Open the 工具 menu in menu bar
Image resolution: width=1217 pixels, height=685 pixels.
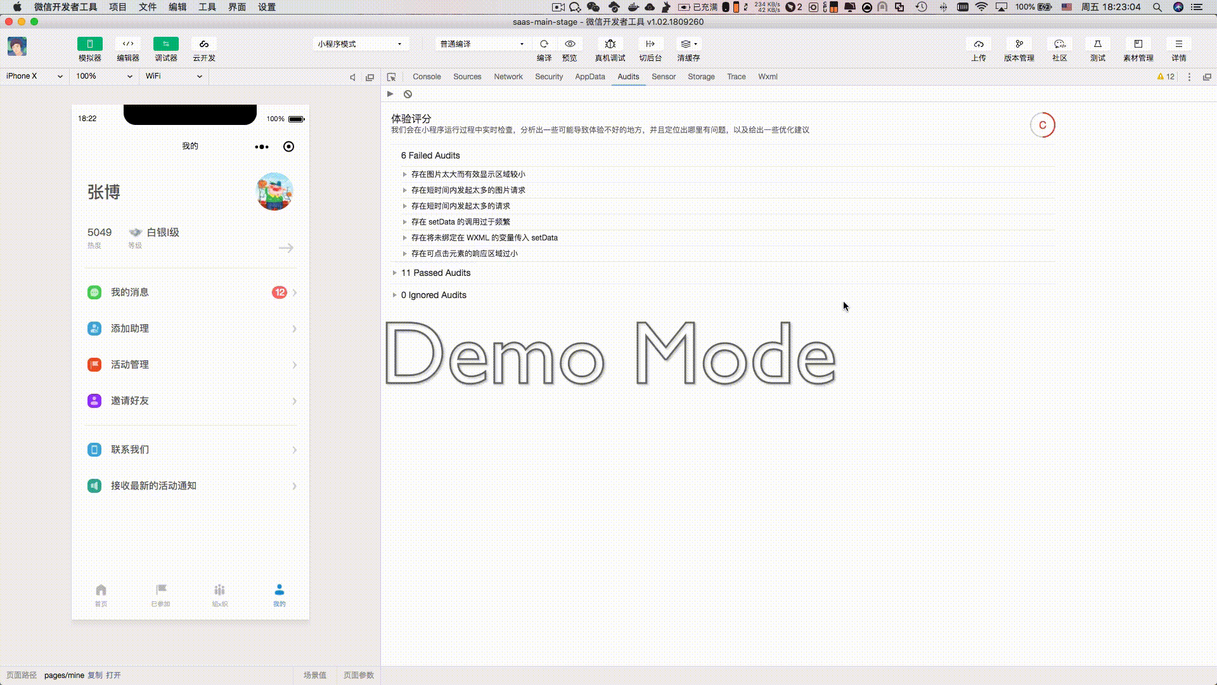coord(207,7)
